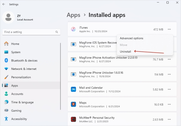This screenshot has width=181, height=126.
Task: Click the iTunes app icon
Action: (x=73, y=29)
